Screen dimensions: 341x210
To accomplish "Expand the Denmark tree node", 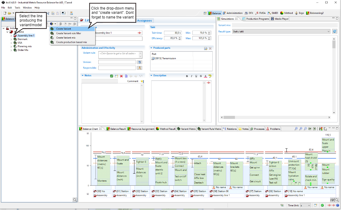I will pos(11,39).
